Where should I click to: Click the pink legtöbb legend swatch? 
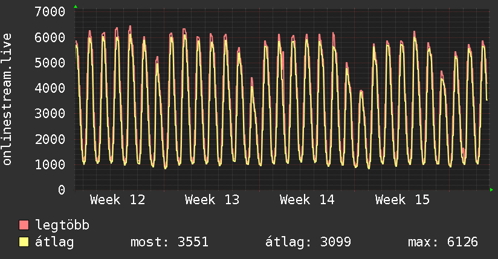pyautogui.click(x=24, y=225)
